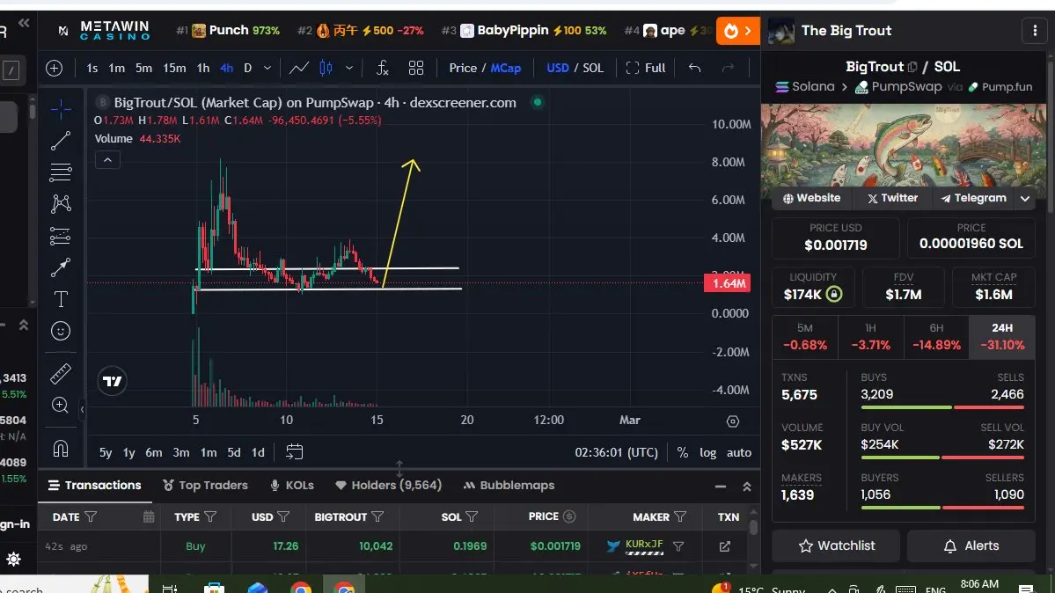Select the 4h timeframe

click(227, 68)
